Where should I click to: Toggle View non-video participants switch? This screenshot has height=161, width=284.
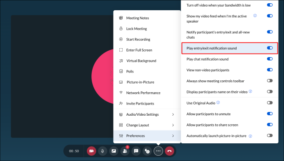pos(270,70)
